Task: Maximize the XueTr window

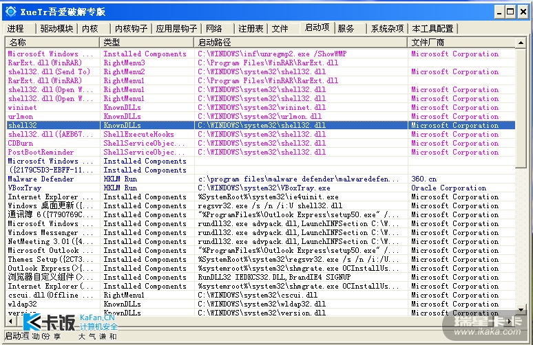Action: [510, 12]
